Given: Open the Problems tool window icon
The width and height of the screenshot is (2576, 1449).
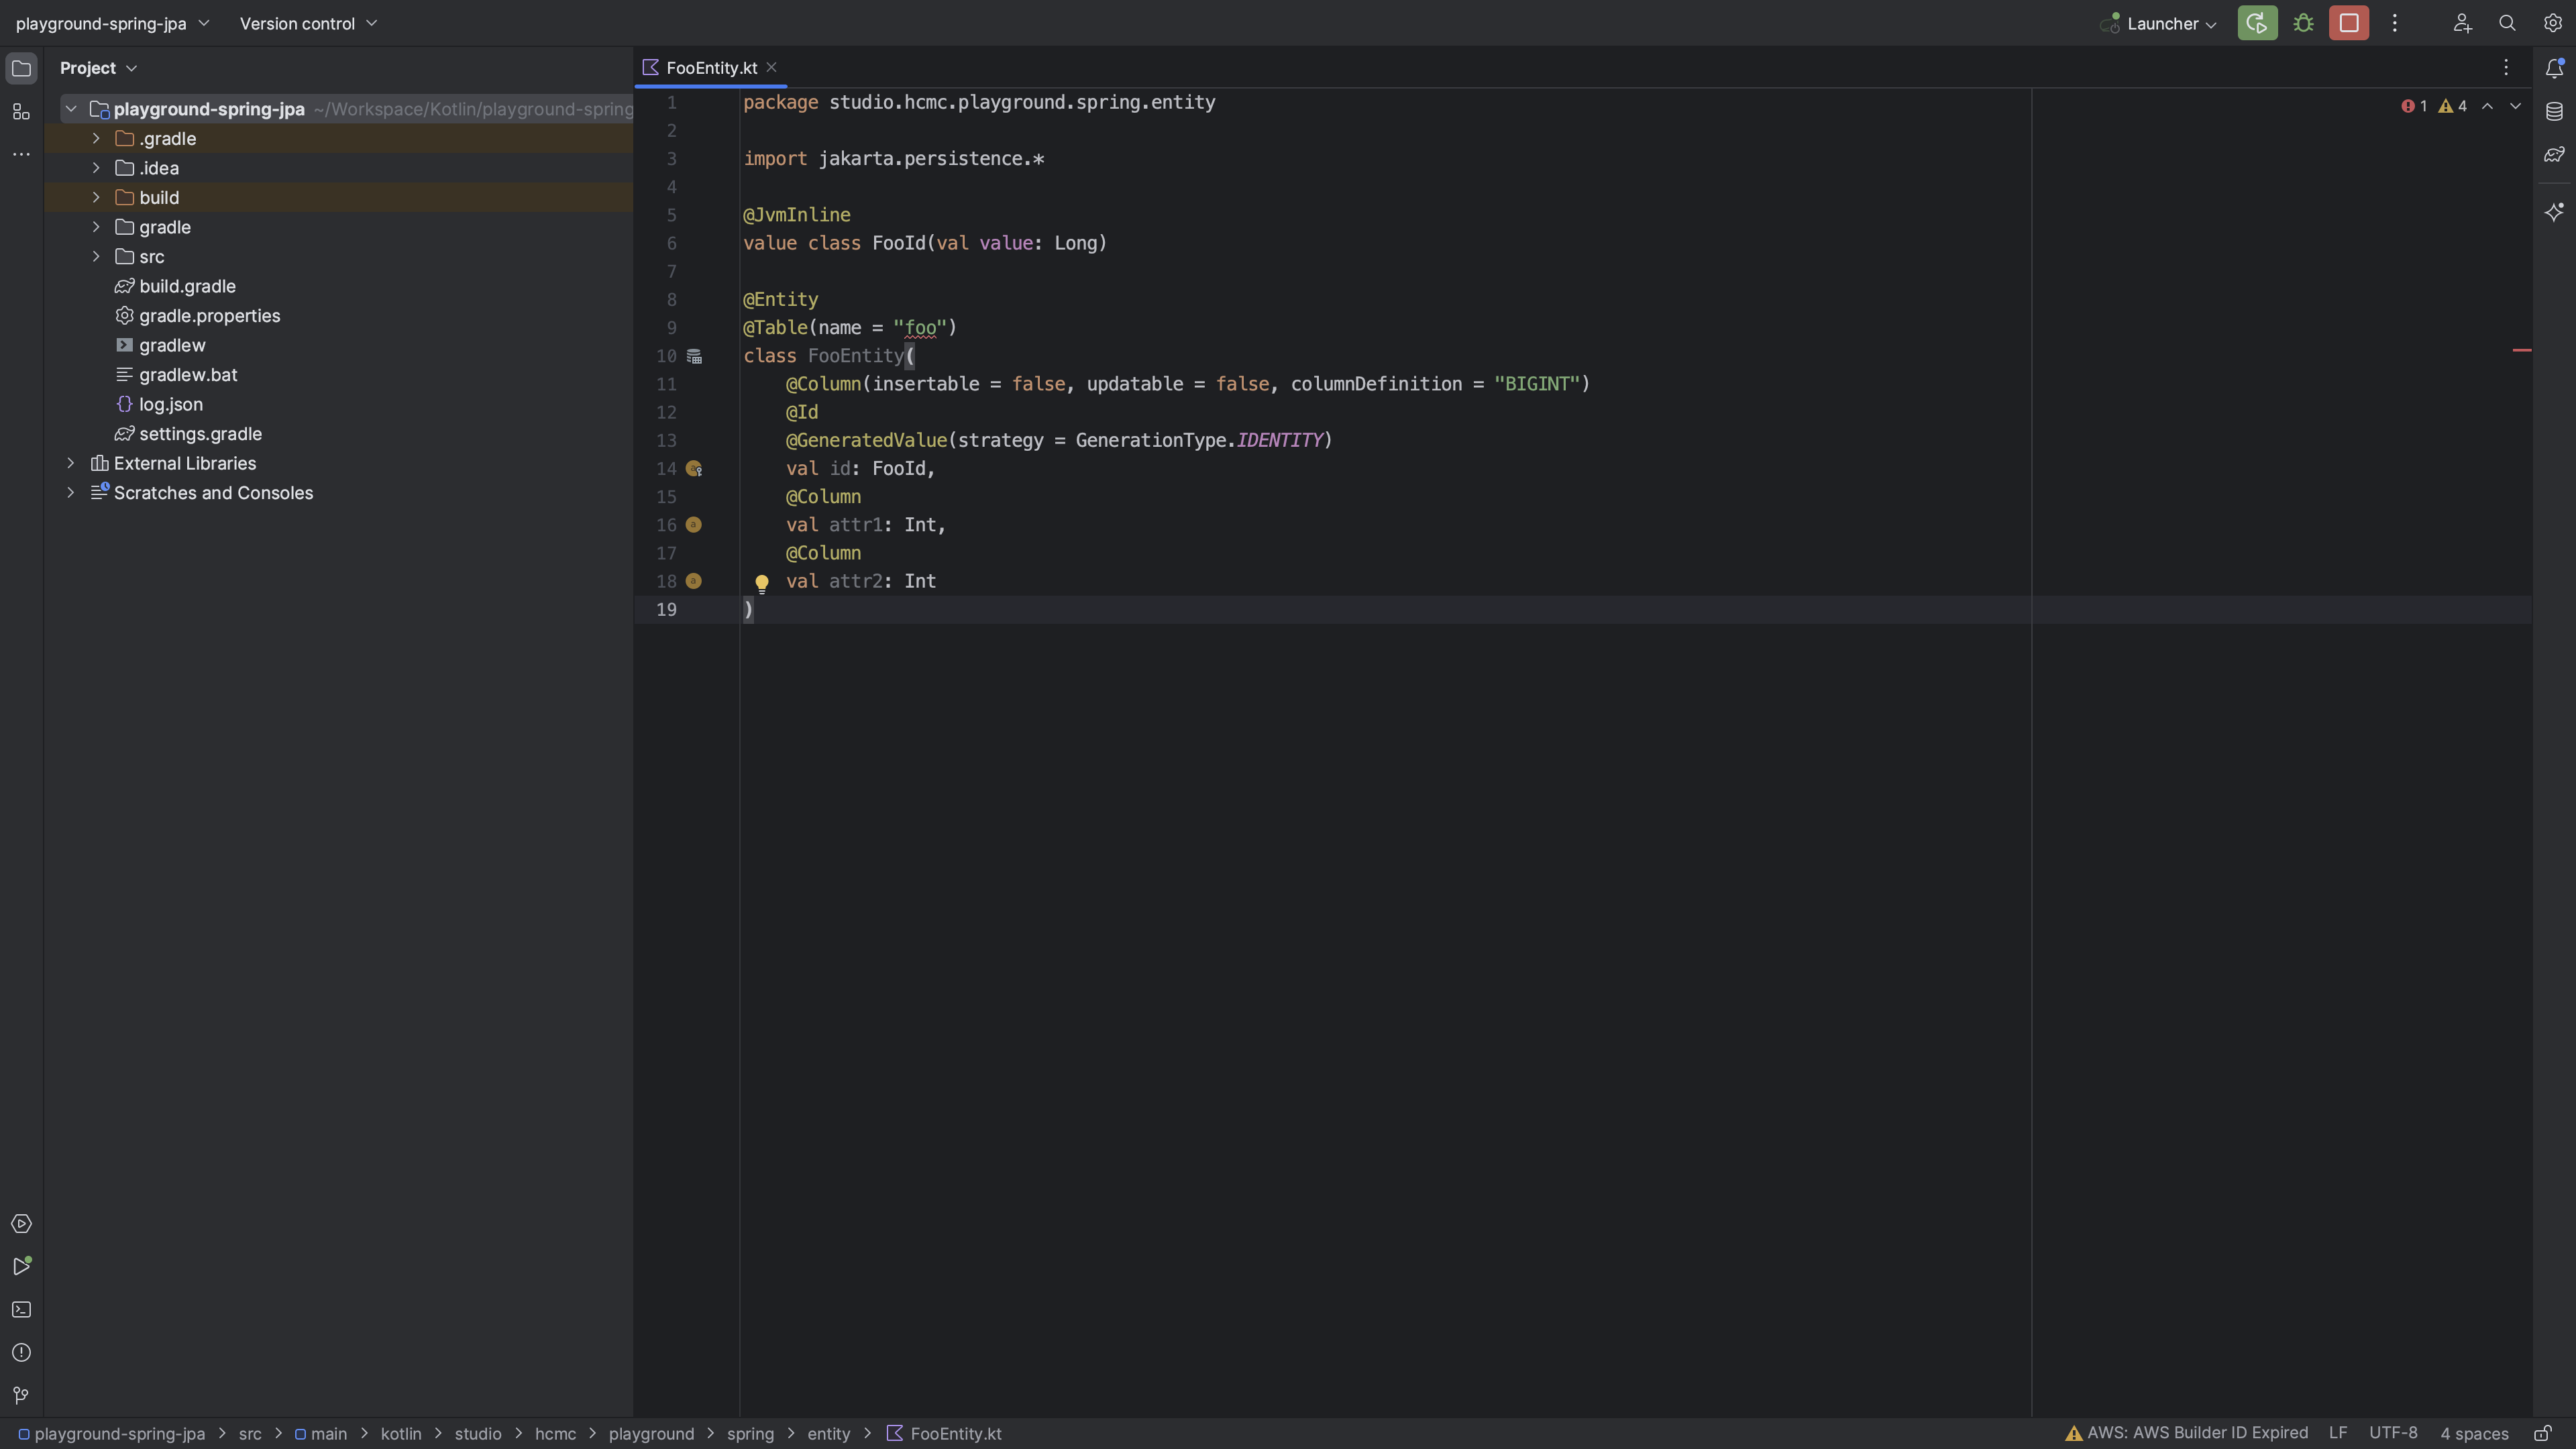Looking at the screenshot, I should click(21, 1353).
